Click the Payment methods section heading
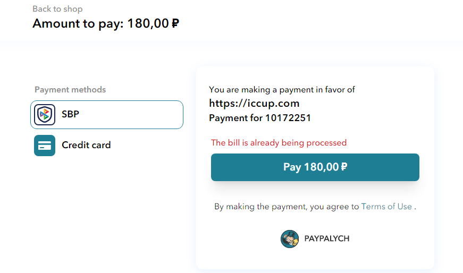This screenshot has width=463, height=273. (x=70, y=90)
